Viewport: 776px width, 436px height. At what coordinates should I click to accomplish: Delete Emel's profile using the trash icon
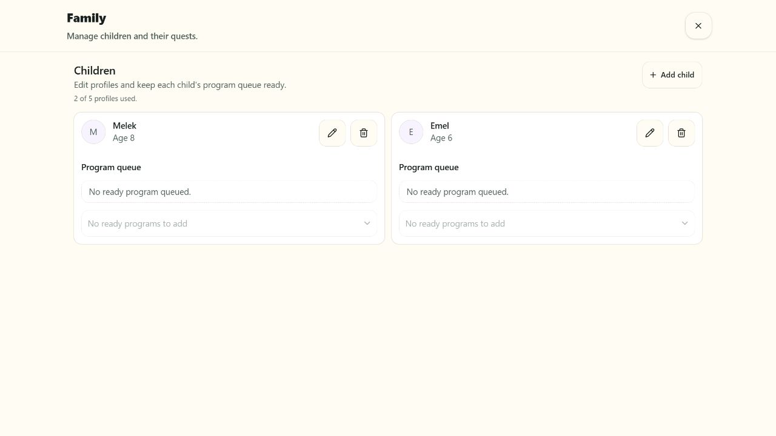(681, 133)
